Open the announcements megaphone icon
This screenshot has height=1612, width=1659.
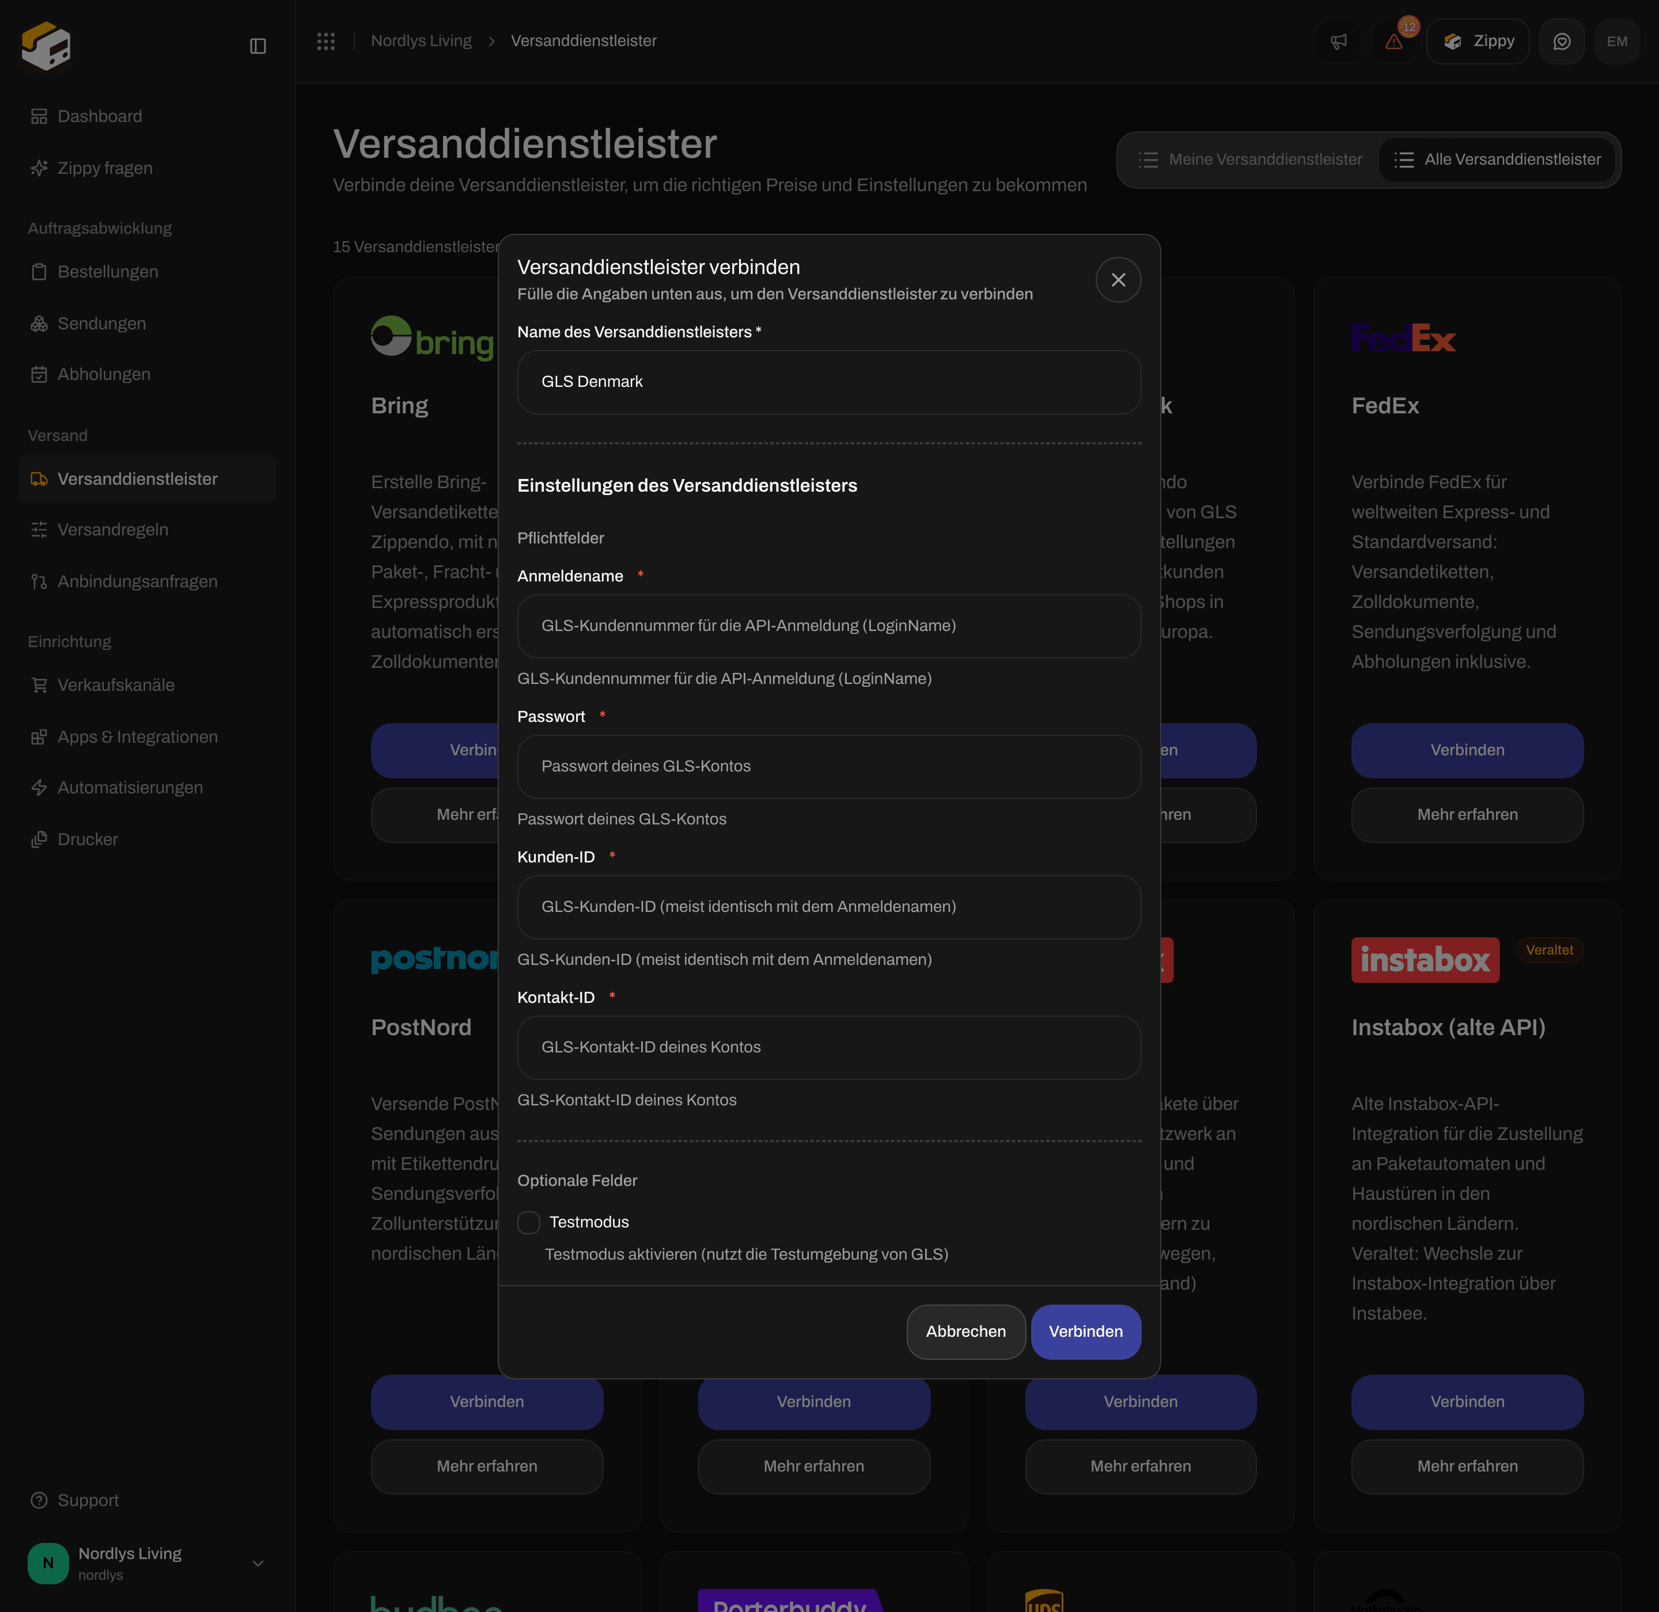click(x=1339, y=41)
